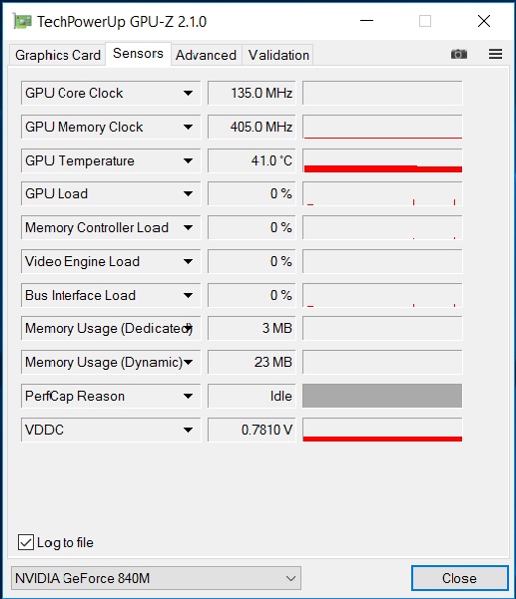Viewport: 516px width, 599px height.
Task: Expand the PerfCap Reason dropdown arrow
Action: click(188, 396)
